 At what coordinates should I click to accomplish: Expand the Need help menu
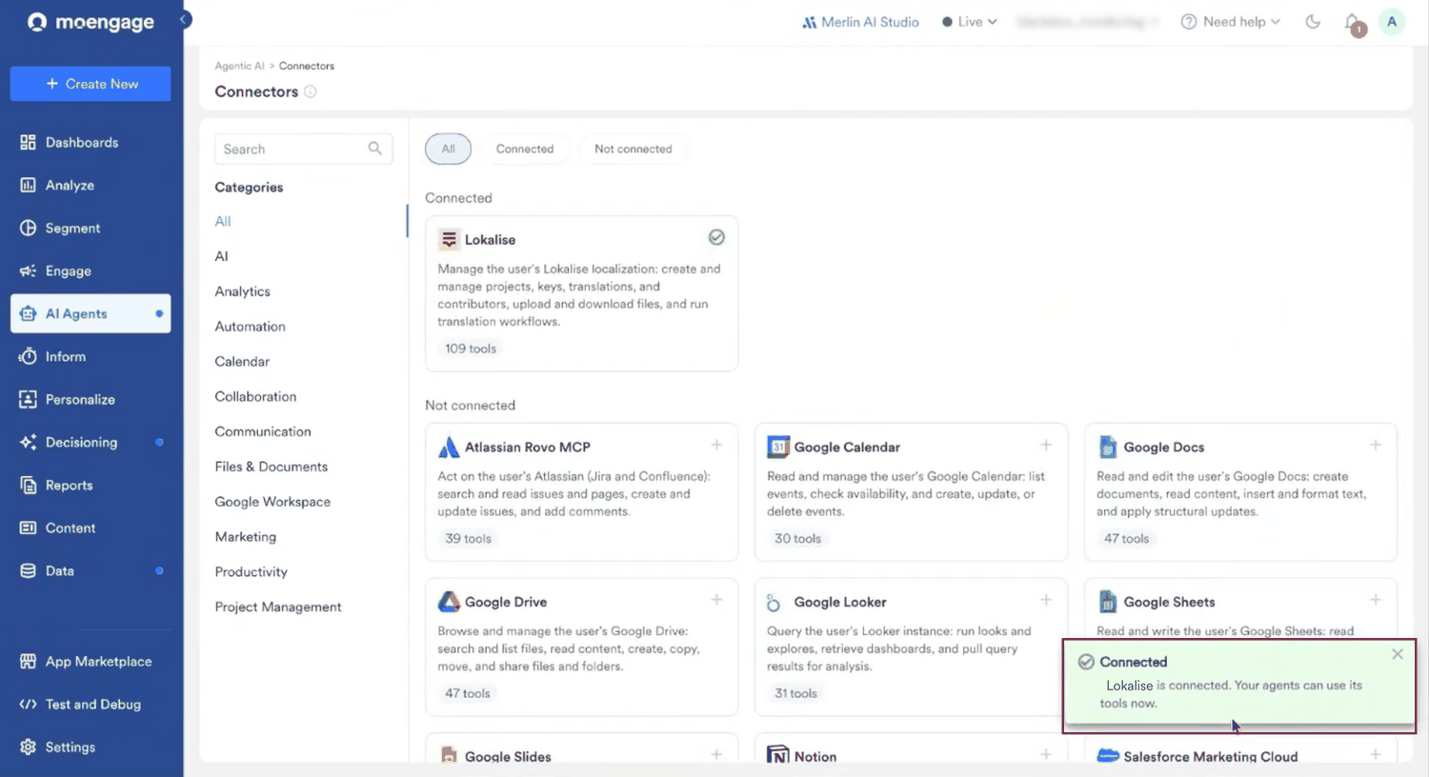click(x=1231, y=22)
